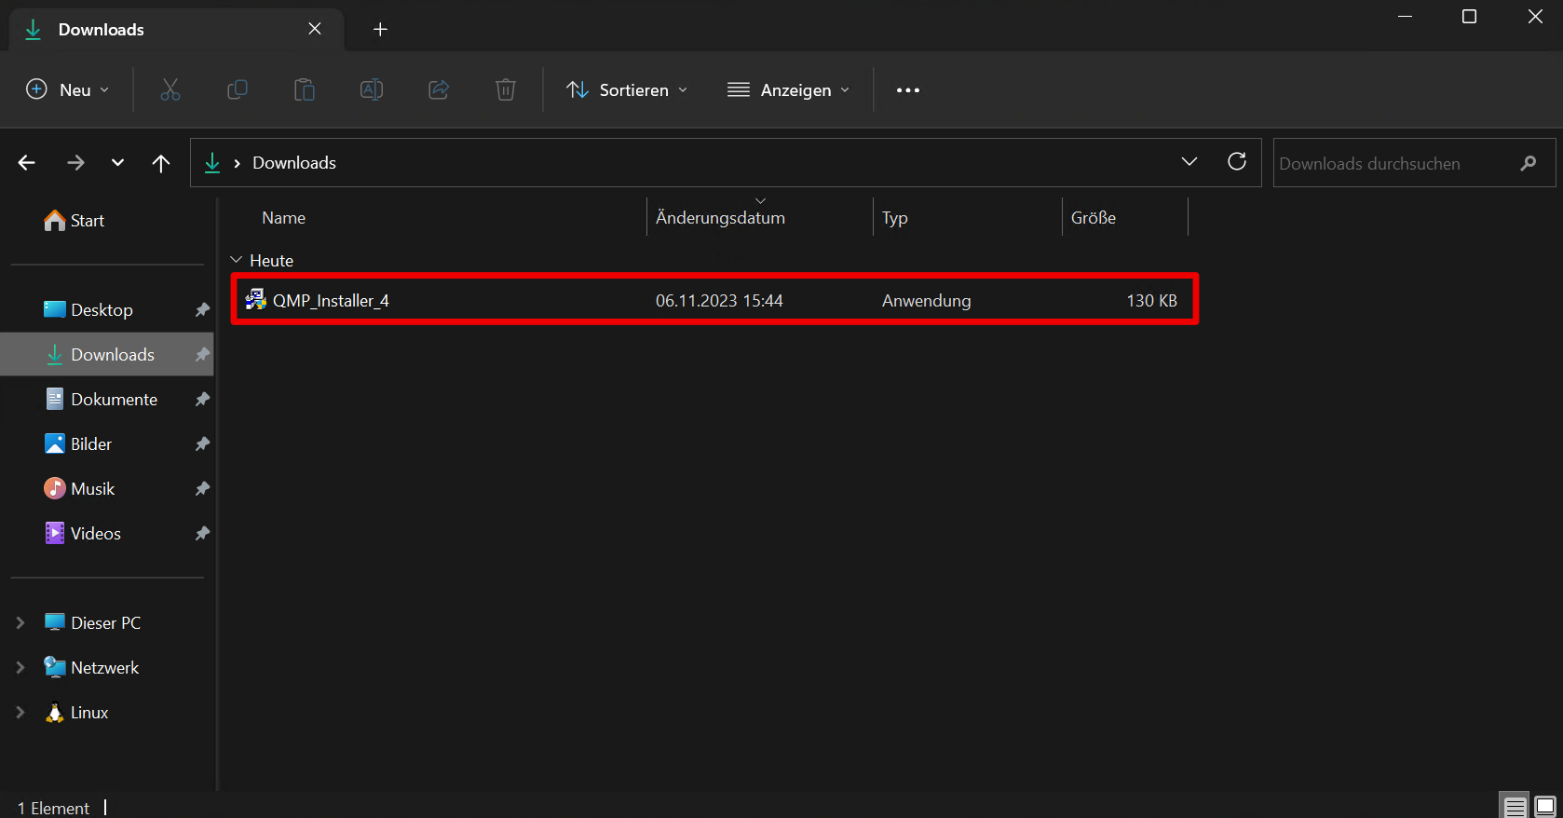Click the Delete trash can icon

tap(506, 89)
